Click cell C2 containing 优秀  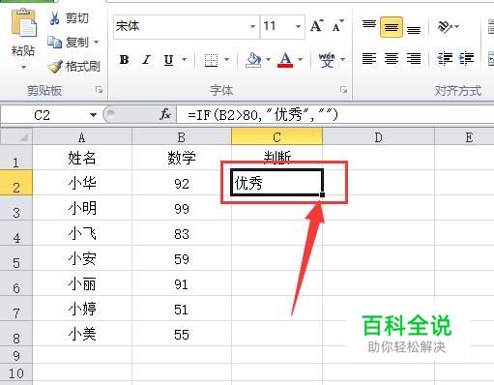click(276, 183)
